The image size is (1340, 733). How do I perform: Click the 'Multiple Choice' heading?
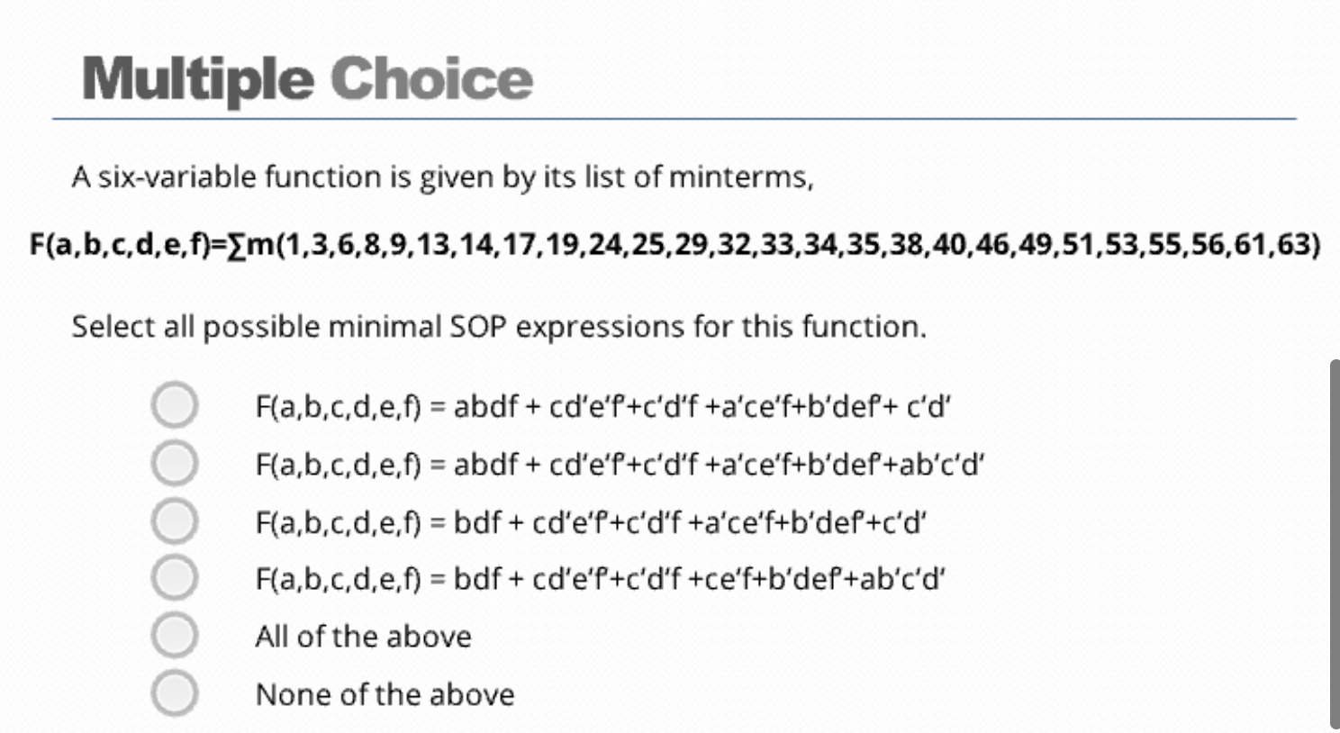tap(306, 79)
